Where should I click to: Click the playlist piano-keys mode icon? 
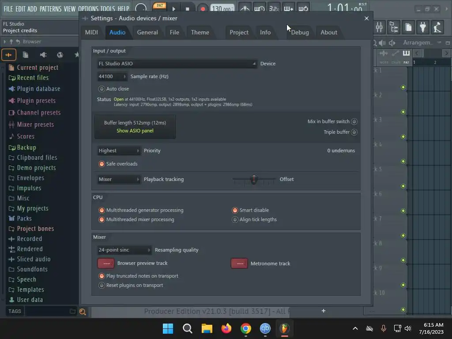(406, 53)
